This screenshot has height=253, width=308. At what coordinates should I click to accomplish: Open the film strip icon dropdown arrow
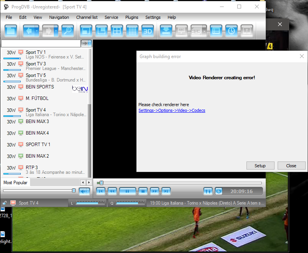pyautogui.click(x=205, y=31)
